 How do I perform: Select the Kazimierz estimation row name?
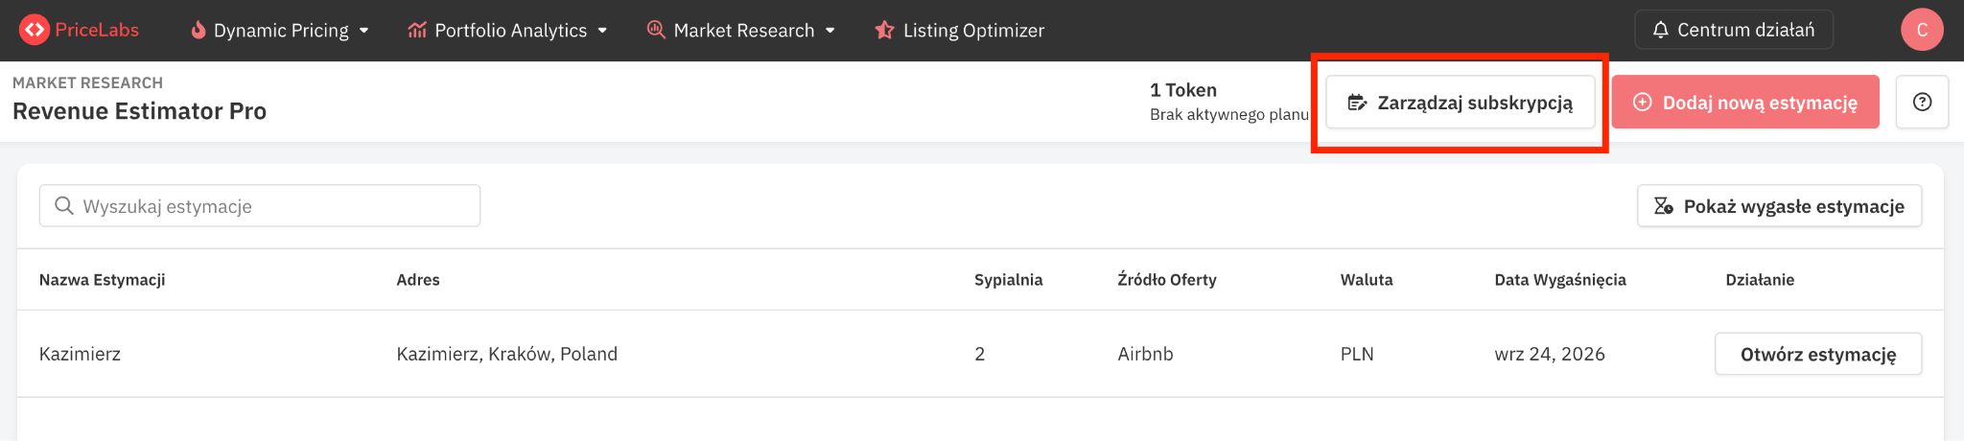[80, 354]
